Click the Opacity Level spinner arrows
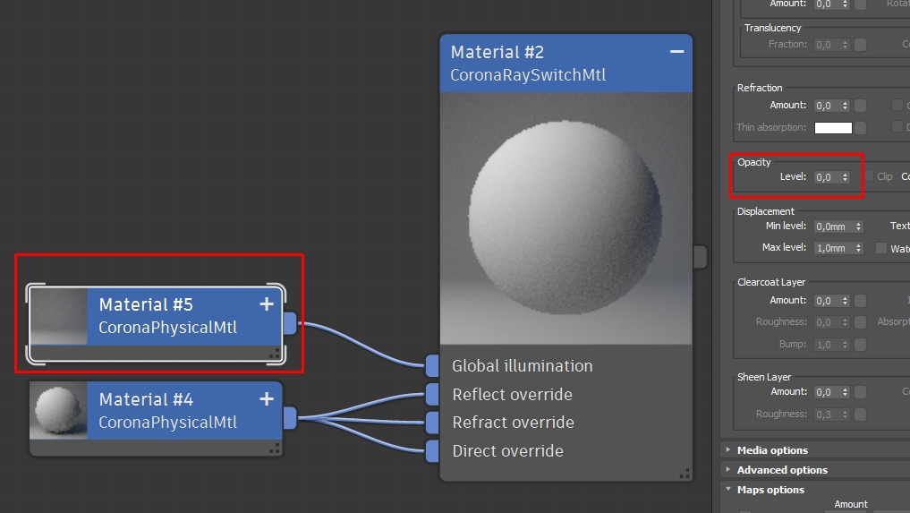Screen dimensions: 910x513 [x=845, y=177]
